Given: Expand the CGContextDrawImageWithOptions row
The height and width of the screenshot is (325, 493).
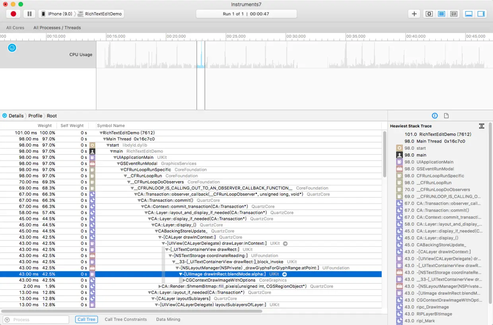Looking at the screenshot, I should [184, 280].
